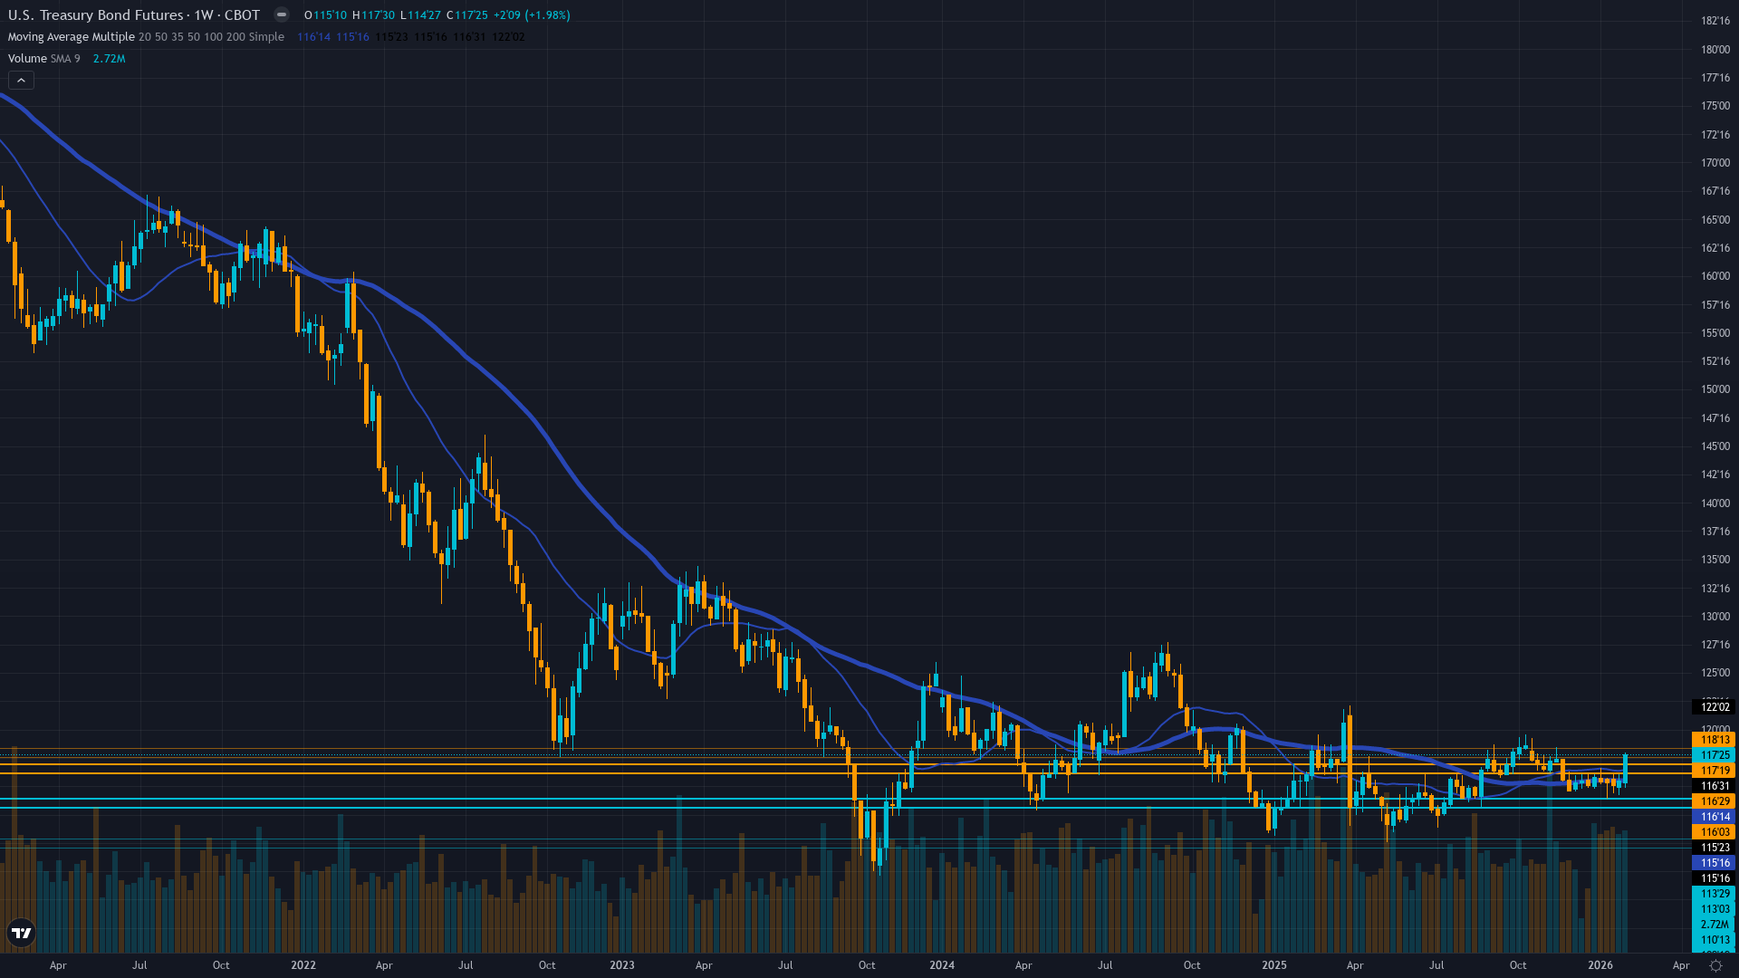
Task: Click the orange 116'29 price axis label
Action: [1715, 801]
